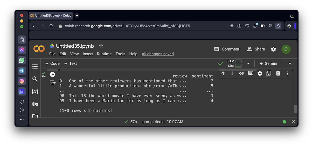Click the Share button

point(256,49)
